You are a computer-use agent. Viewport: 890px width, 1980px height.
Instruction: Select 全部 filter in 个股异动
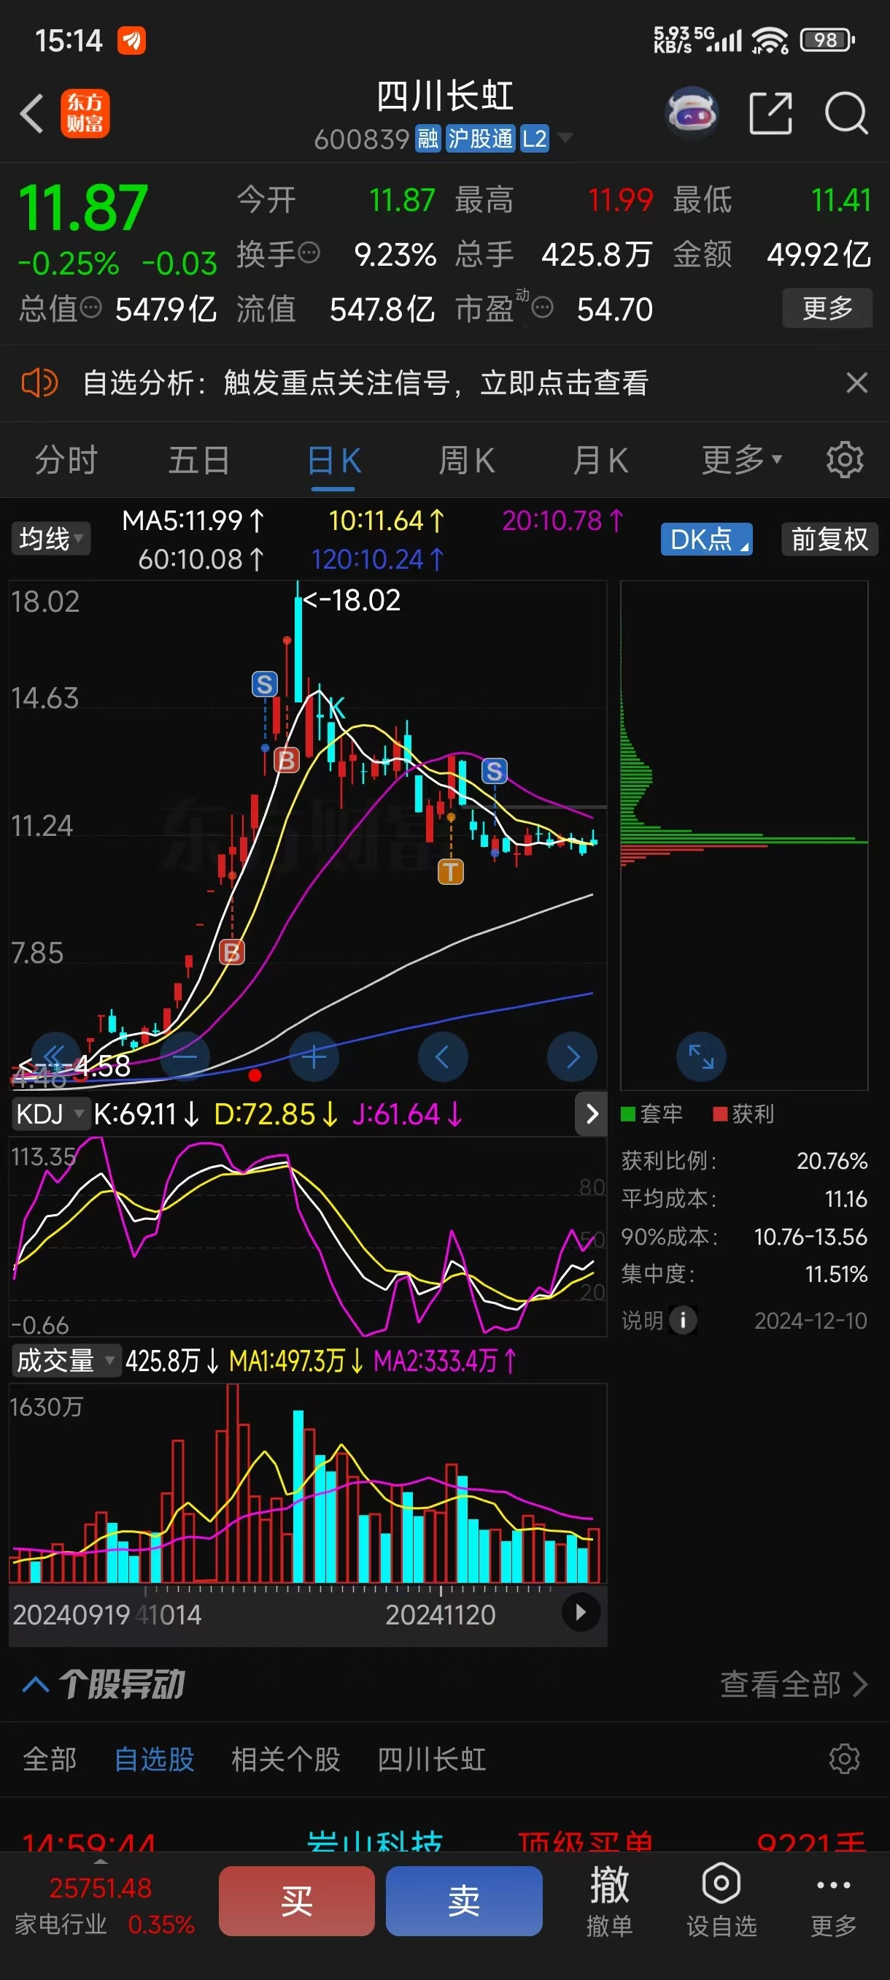[50, 1758]
